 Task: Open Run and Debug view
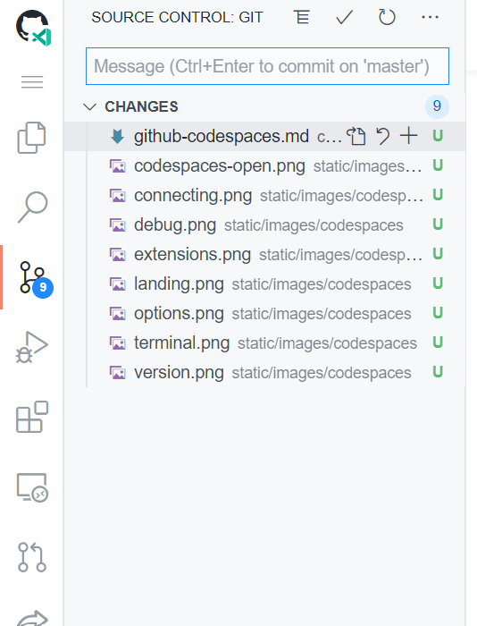(x=31, y=347)
